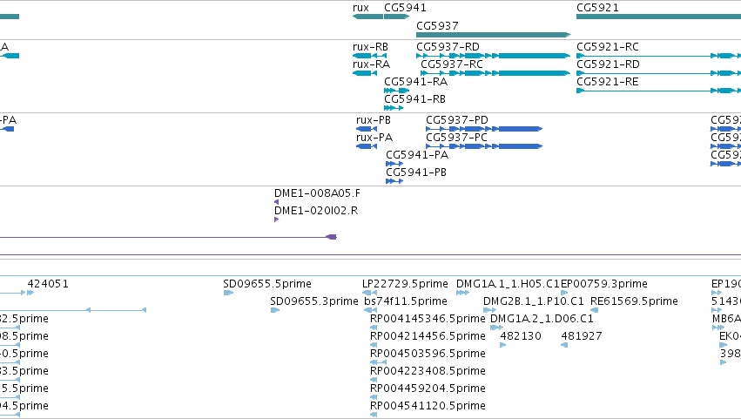Select transcript CG5937-RC
741x419 pixels.
pos(452,64)
